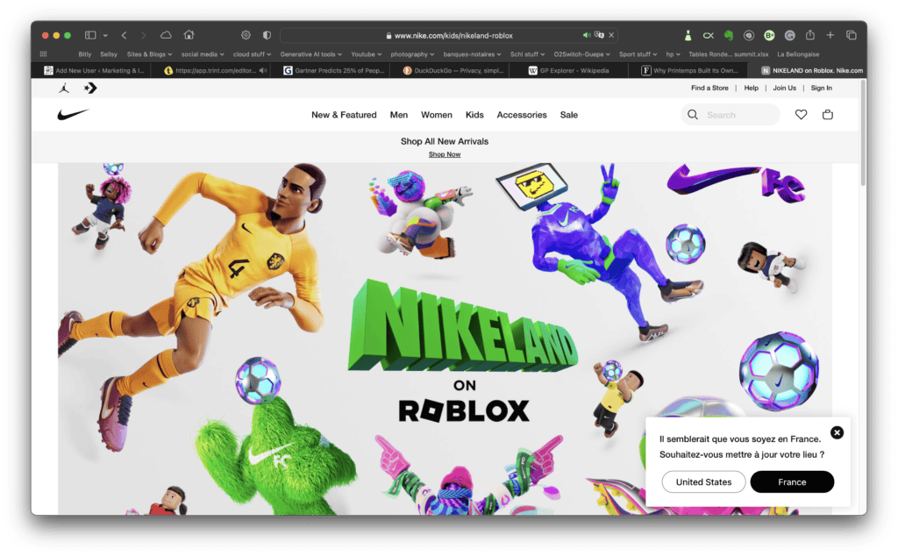Click the Shop Now link
898x556 pixels.
445,154
